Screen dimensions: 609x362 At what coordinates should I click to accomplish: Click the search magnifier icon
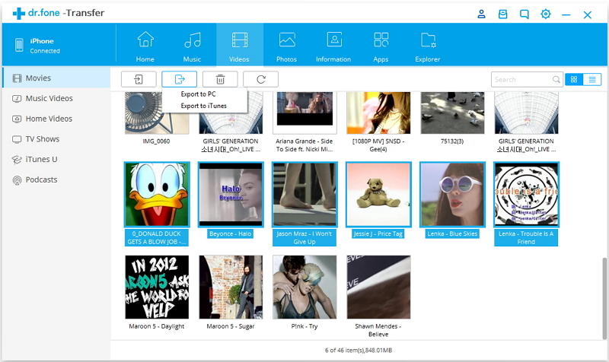click(556, 80)
